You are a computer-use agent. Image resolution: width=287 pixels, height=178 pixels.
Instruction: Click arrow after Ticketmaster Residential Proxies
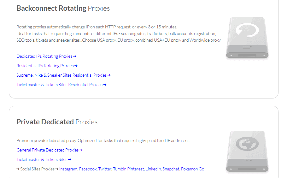[x=105, y=85]
